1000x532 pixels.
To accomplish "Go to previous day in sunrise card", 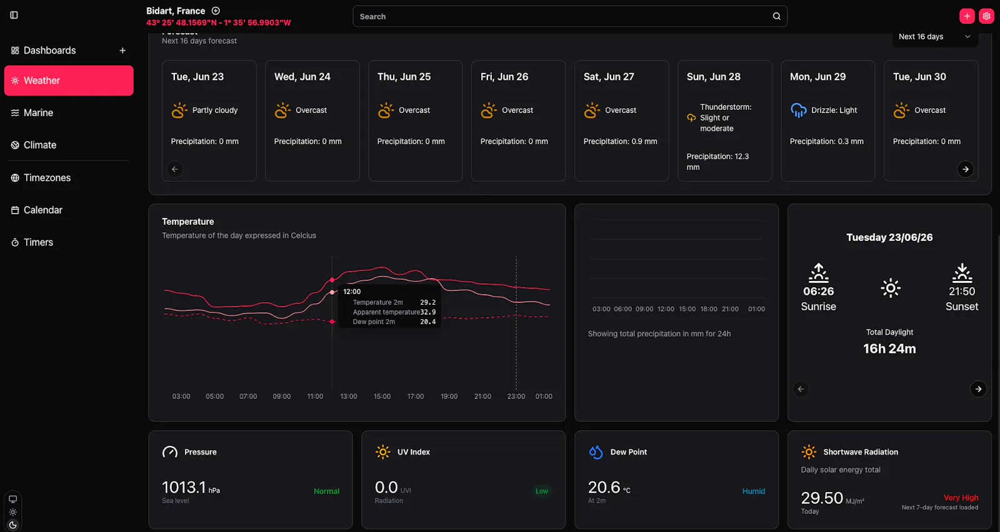I will pos(801,389).
